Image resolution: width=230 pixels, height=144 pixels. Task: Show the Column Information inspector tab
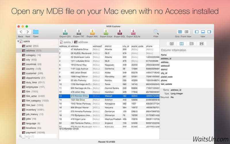(x=182, y=44)
